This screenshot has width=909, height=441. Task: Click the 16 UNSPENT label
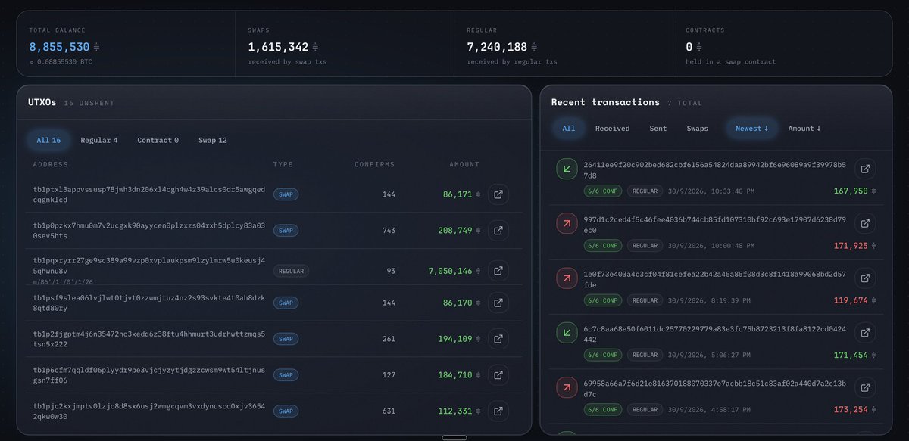pyautogui.click(x=89, y=103)
